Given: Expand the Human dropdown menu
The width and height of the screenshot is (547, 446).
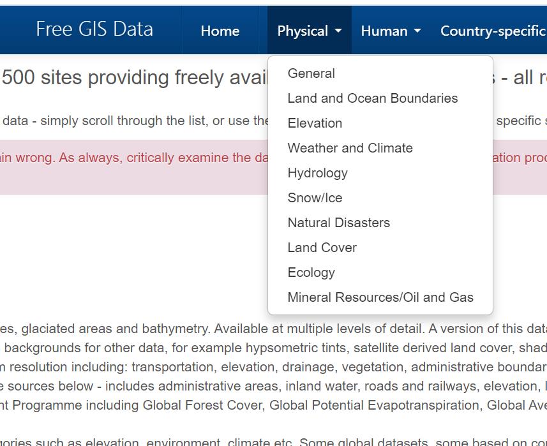Looking at the screenshot, I should 391,31.
